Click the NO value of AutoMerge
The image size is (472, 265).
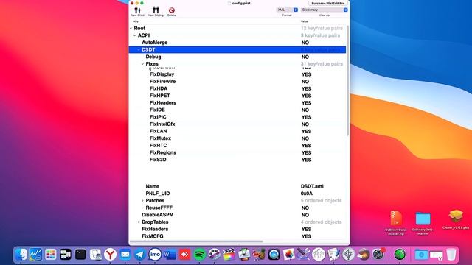(x=305, y=43)
